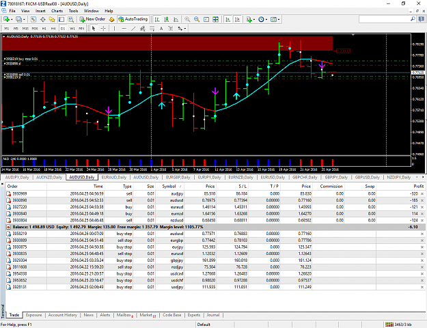Click the New Order button

coord(93,19)
